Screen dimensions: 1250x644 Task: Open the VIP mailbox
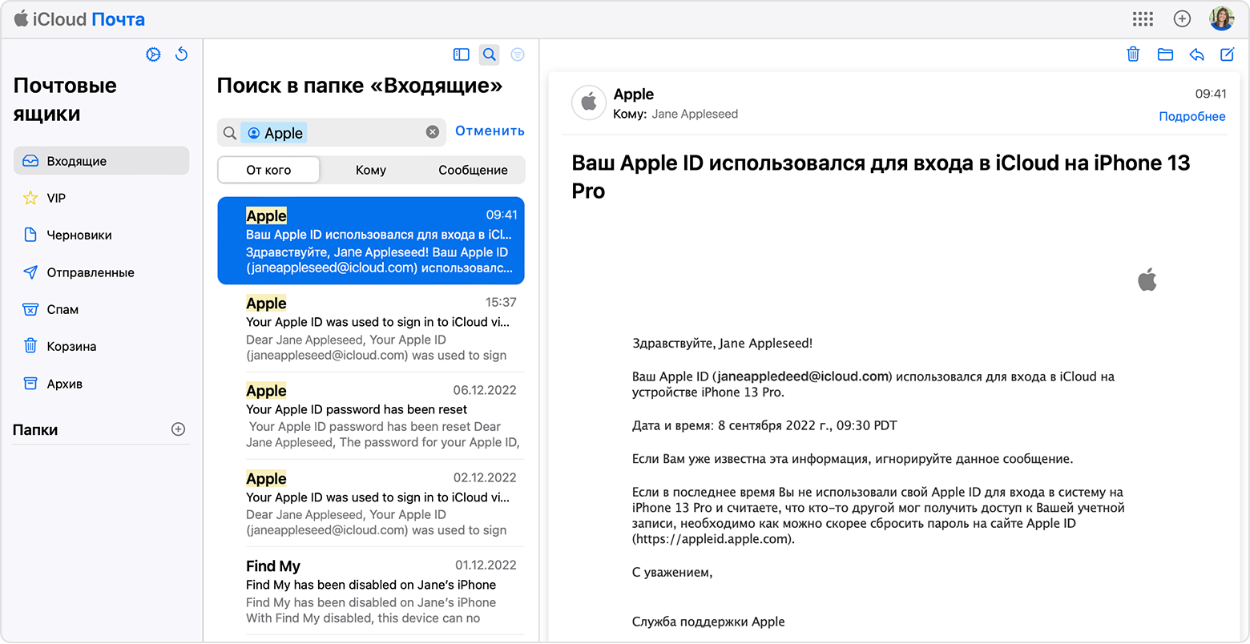[102, 198]
